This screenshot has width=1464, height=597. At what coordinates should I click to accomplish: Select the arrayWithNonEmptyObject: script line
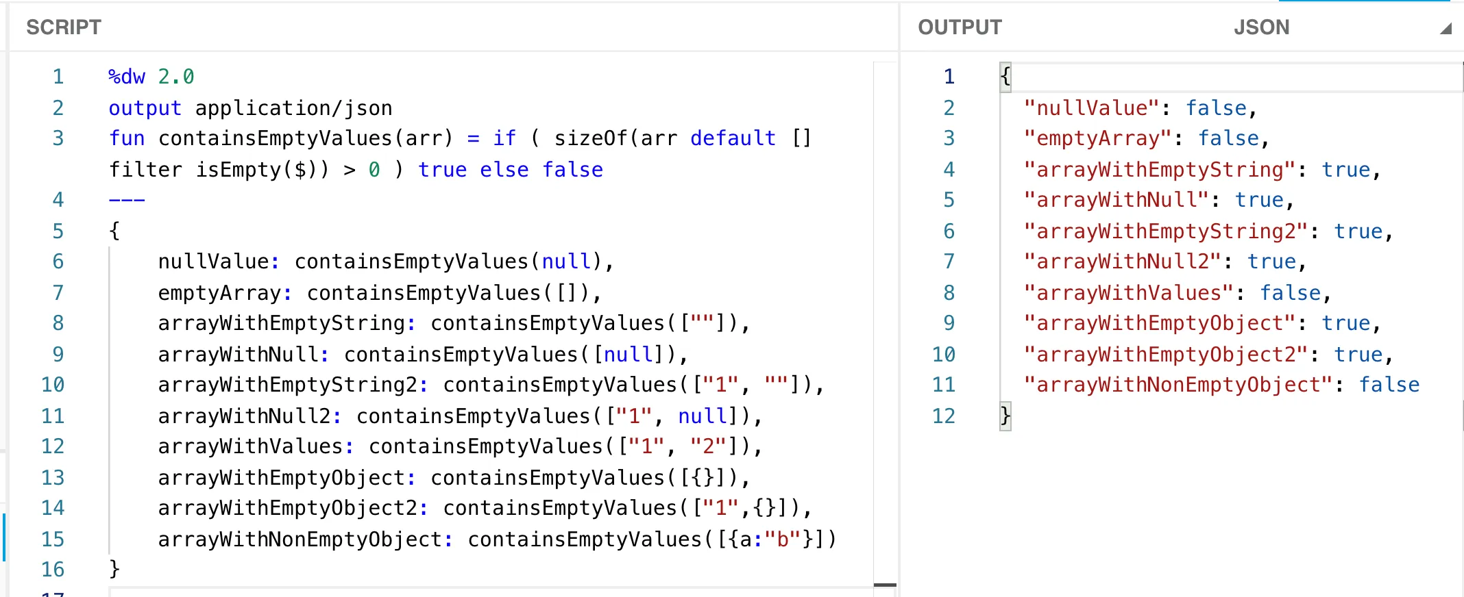coord(498,539)
